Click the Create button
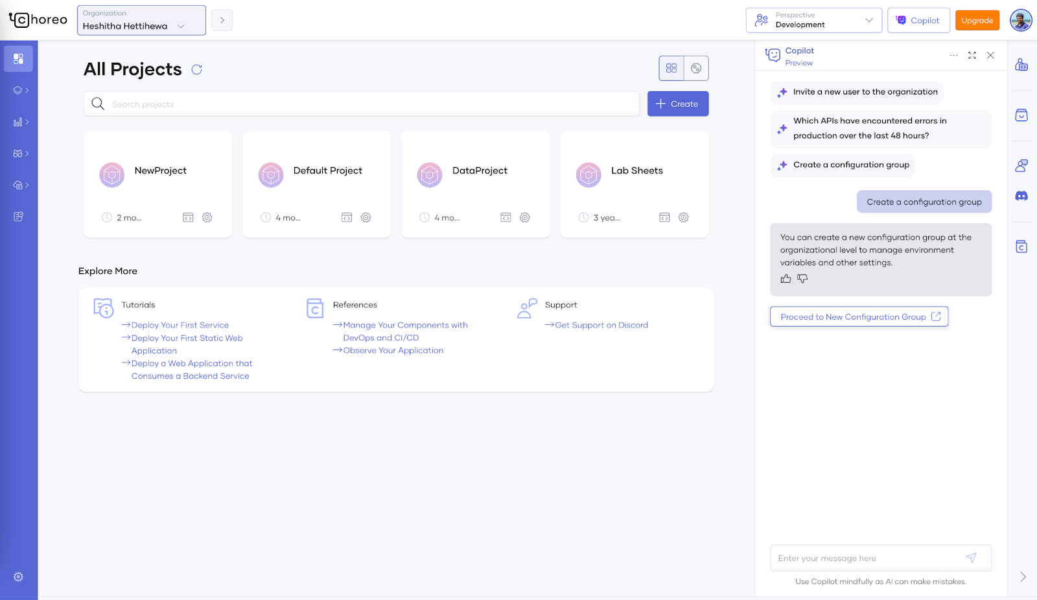Image resolution: width=1037 pixels, height=600 pixels. (677, 104)
